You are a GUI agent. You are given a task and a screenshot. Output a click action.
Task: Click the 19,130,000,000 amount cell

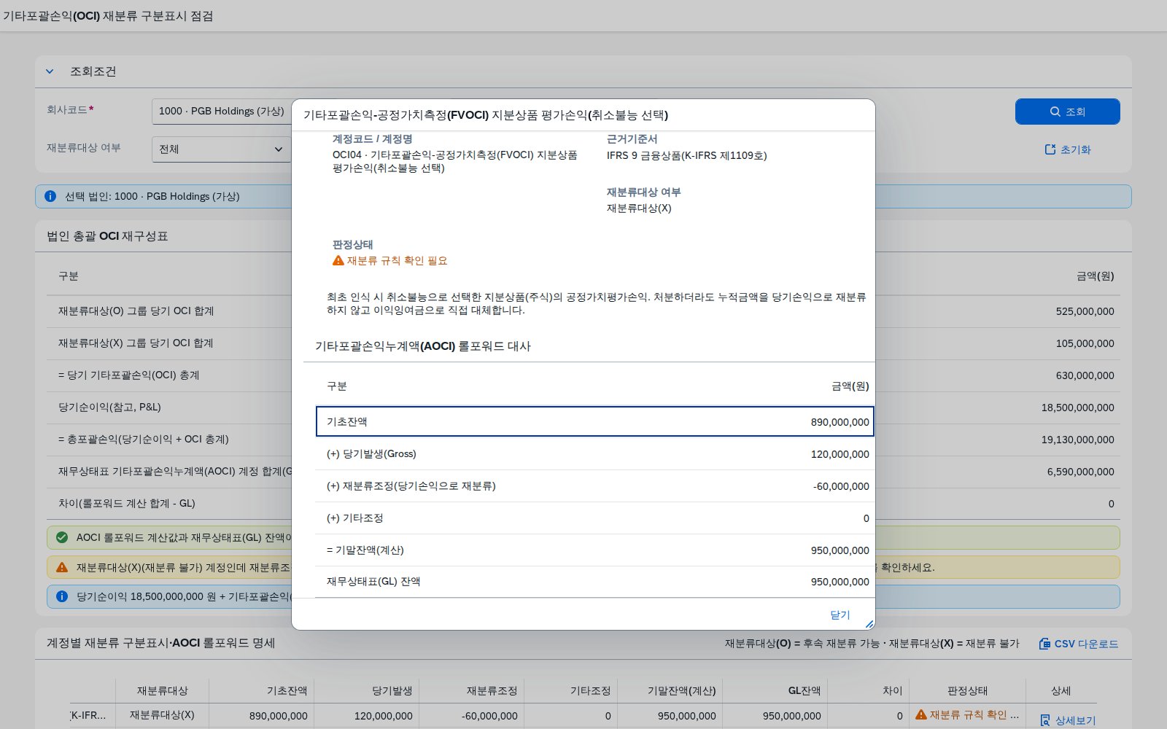1077,440
